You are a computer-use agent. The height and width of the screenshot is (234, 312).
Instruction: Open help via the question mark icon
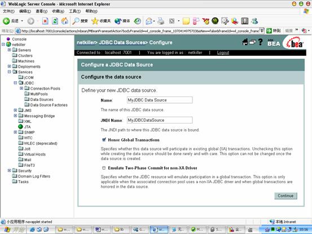(x=260, y=42)
